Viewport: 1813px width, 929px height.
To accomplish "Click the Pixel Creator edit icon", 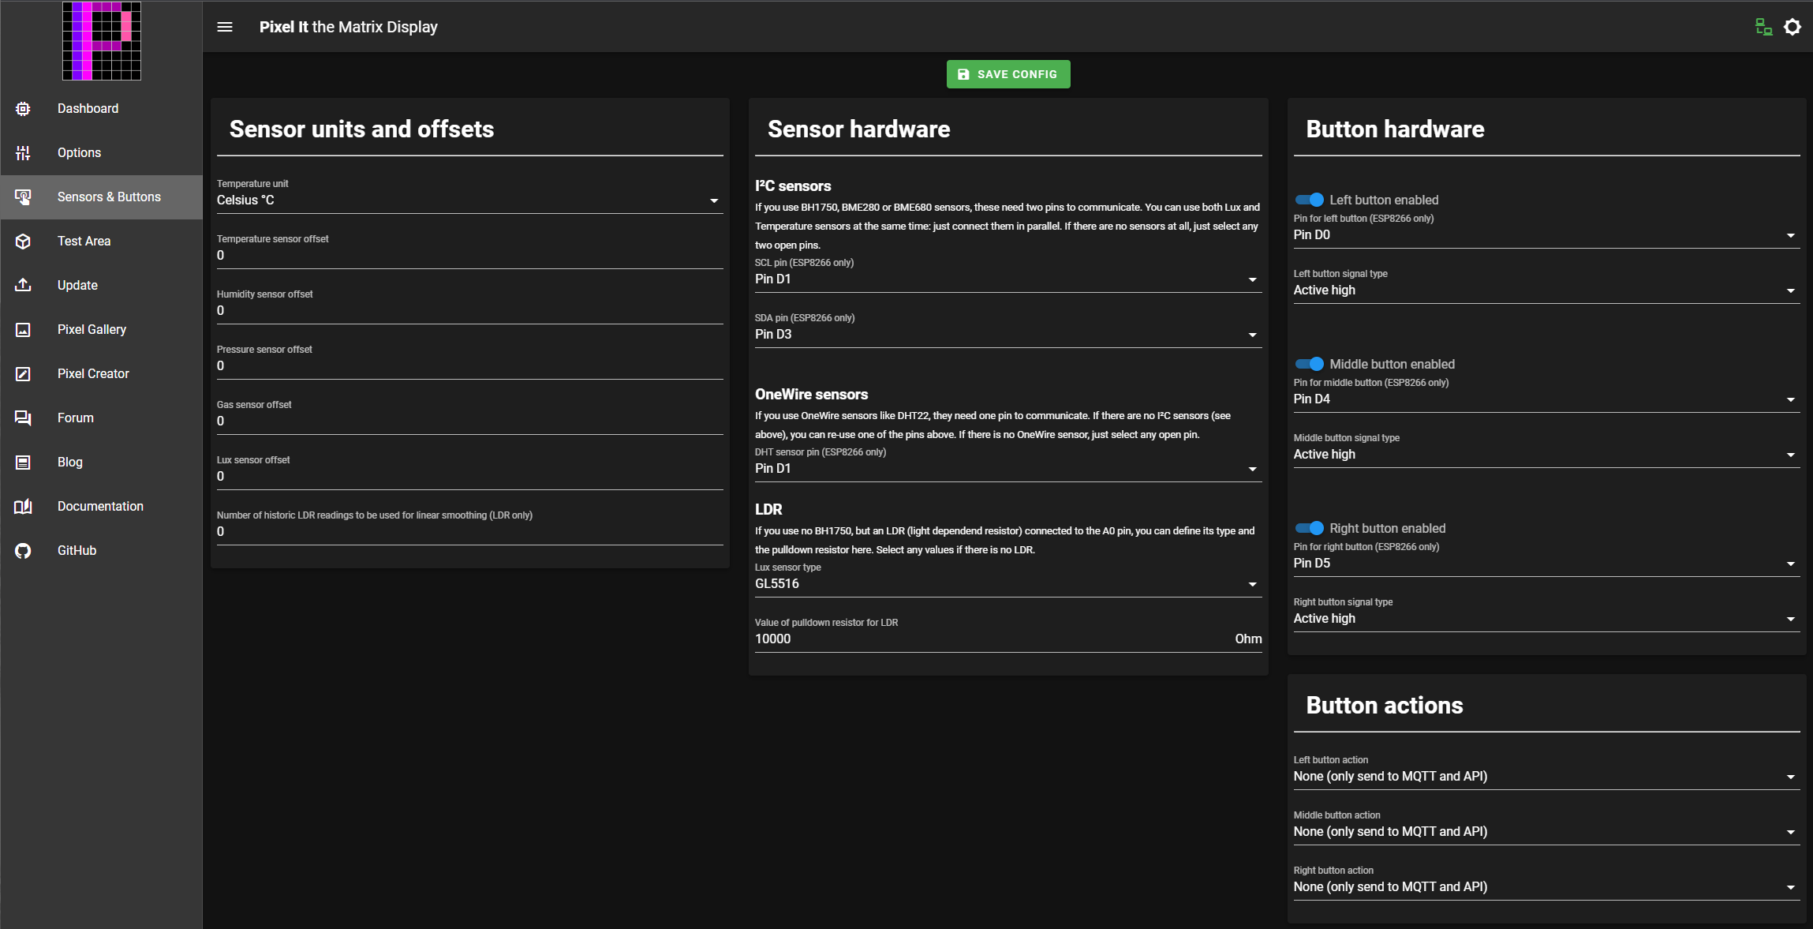I will [23, 374].
